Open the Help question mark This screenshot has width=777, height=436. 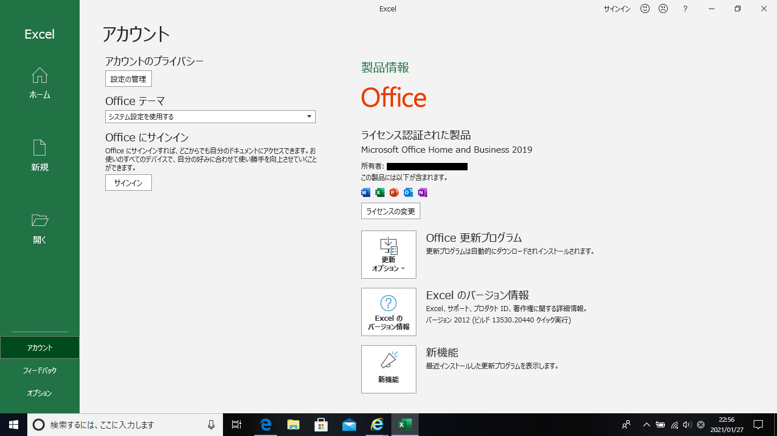[685, 9]
